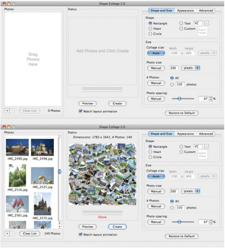The image size is (225, 248).
Task: Click Clear List in bottom window
Action: (30, 234)
